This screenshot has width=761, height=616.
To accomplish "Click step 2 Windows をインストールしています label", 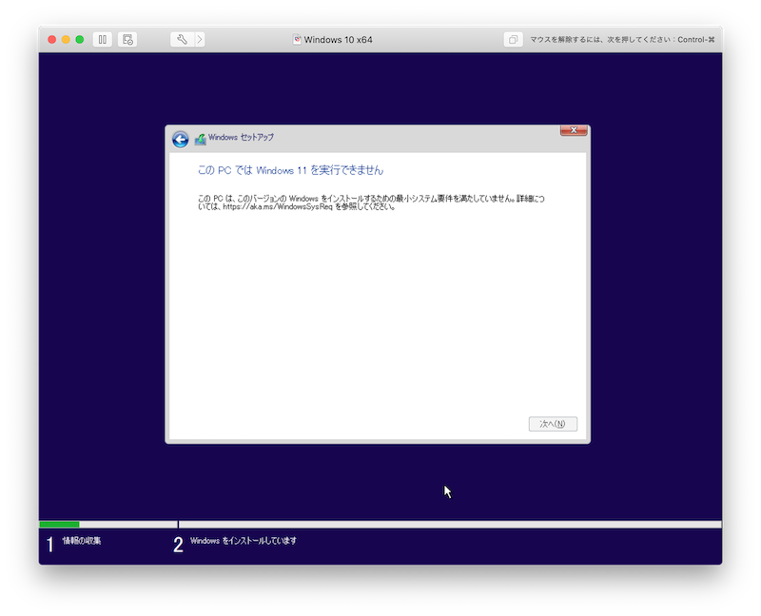I will tap(244, 541).
